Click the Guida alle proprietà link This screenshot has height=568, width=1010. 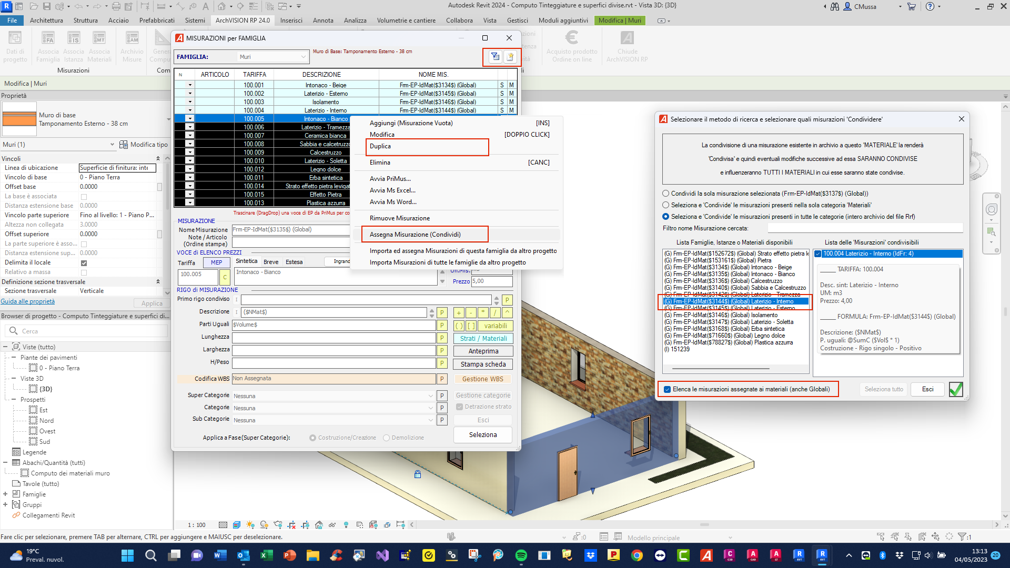[x=28, y=301]
